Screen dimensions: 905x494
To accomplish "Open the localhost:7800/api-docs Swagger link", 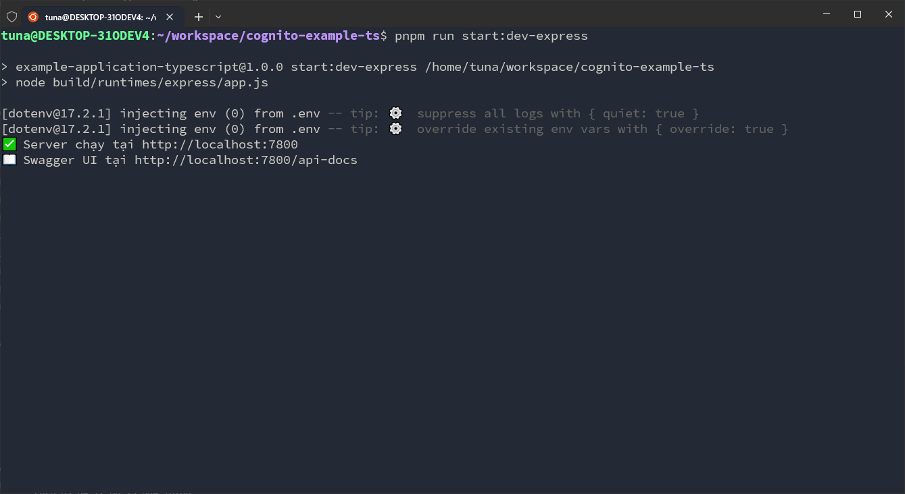I will pos(245,160).
